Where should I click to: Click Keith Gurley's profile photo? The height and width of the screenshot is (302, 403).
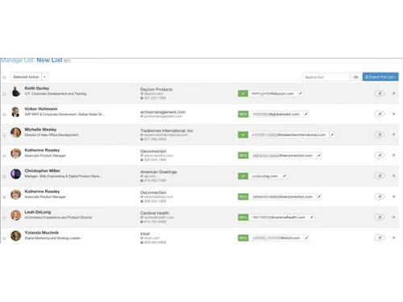[x=15, y=92]
